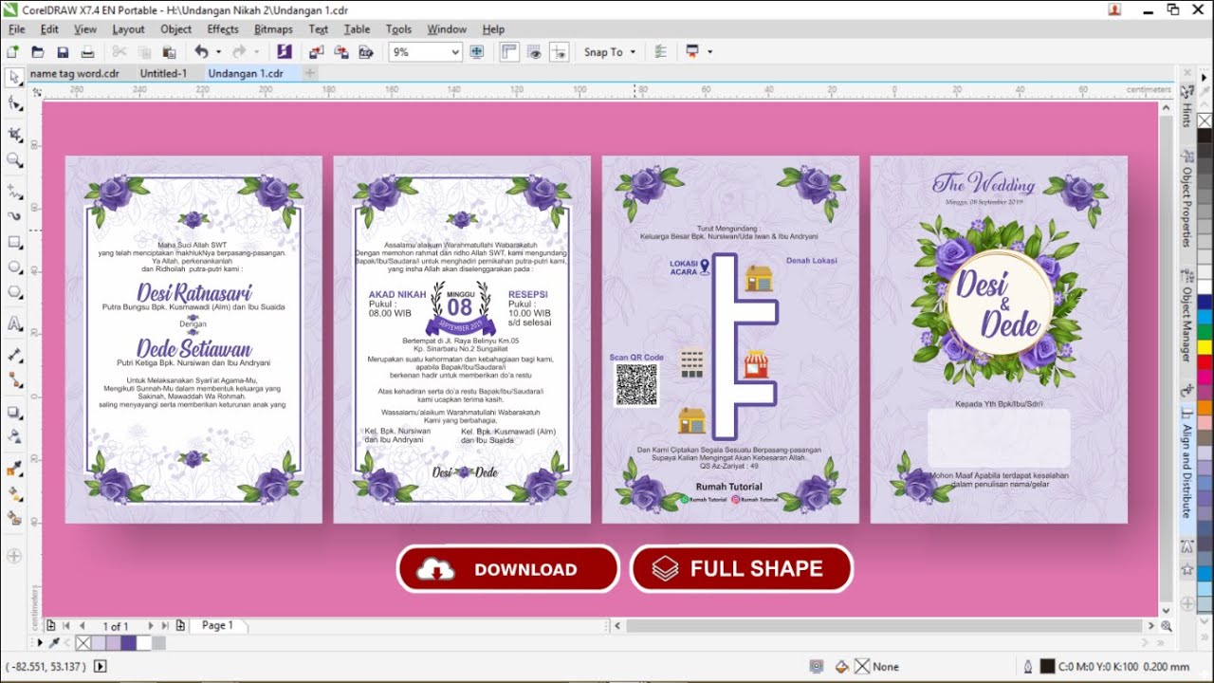Select the Drop Shadow tool
Screen dimensions: 1214x683
coord(14,412)
